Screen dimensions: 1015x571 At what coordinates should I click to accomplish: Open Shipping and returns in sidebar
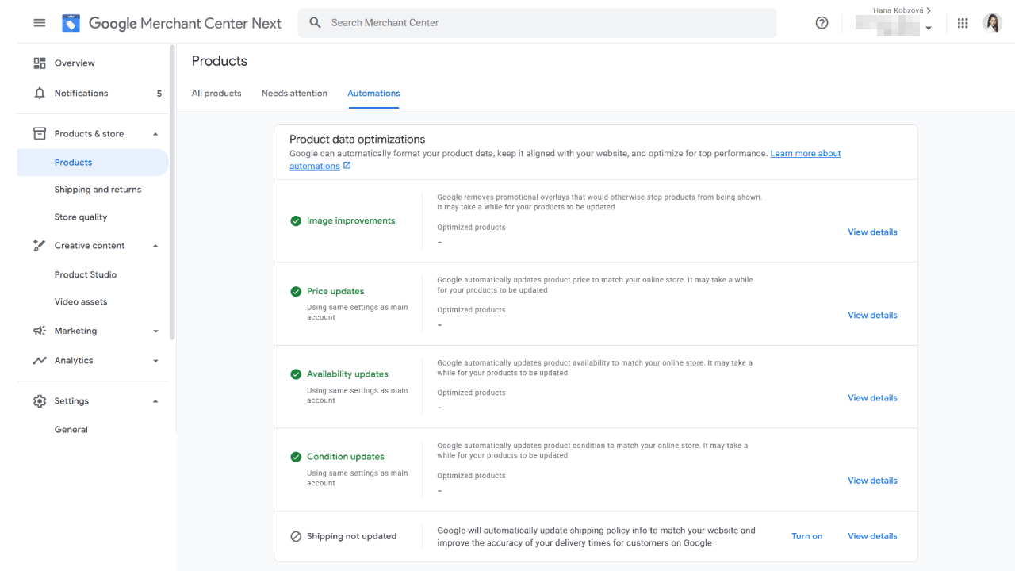tap(98, 190)
